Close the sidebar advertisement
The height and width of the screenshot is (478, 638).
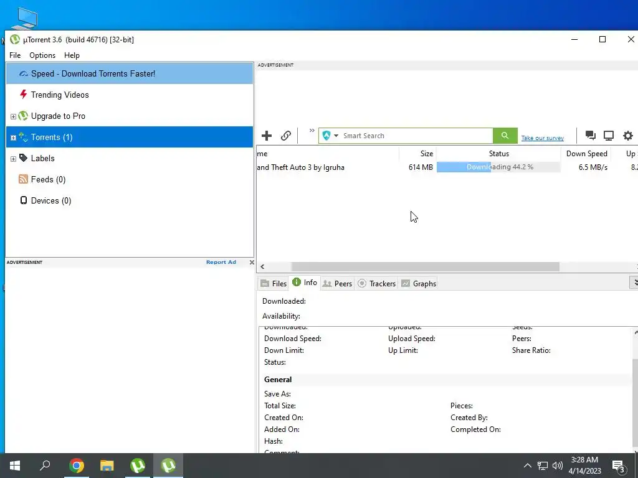point(252,262)
